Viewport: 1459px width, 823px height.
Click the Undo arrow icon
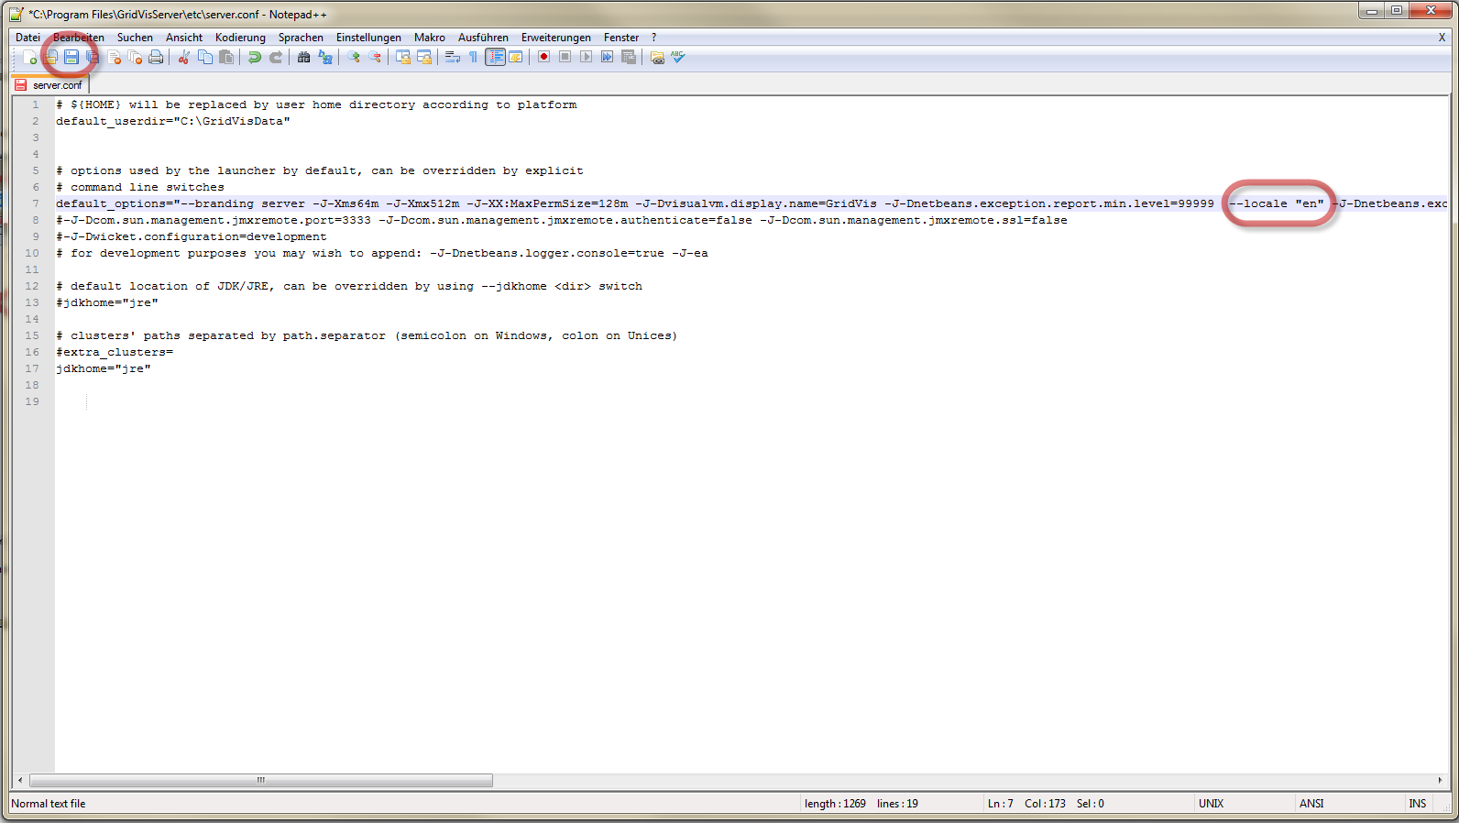[x=255, y=58]
